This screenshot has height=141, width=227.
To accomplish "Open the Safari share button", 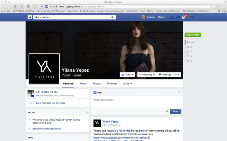I will click(35, 7).
